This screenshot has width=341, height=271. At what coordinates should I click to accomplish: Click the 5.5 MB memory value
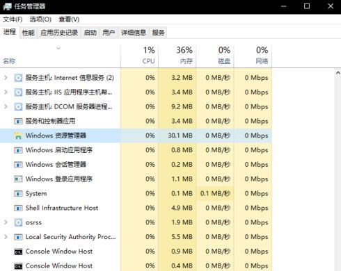tap(182, 237)
